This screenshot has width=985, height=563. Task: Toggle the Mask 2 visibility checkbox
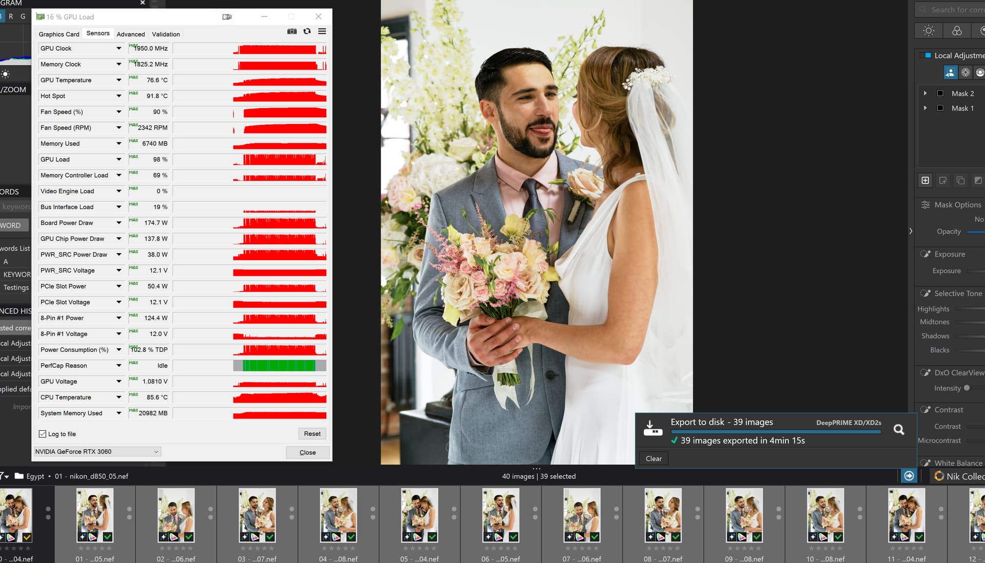[x=940, y=93]
